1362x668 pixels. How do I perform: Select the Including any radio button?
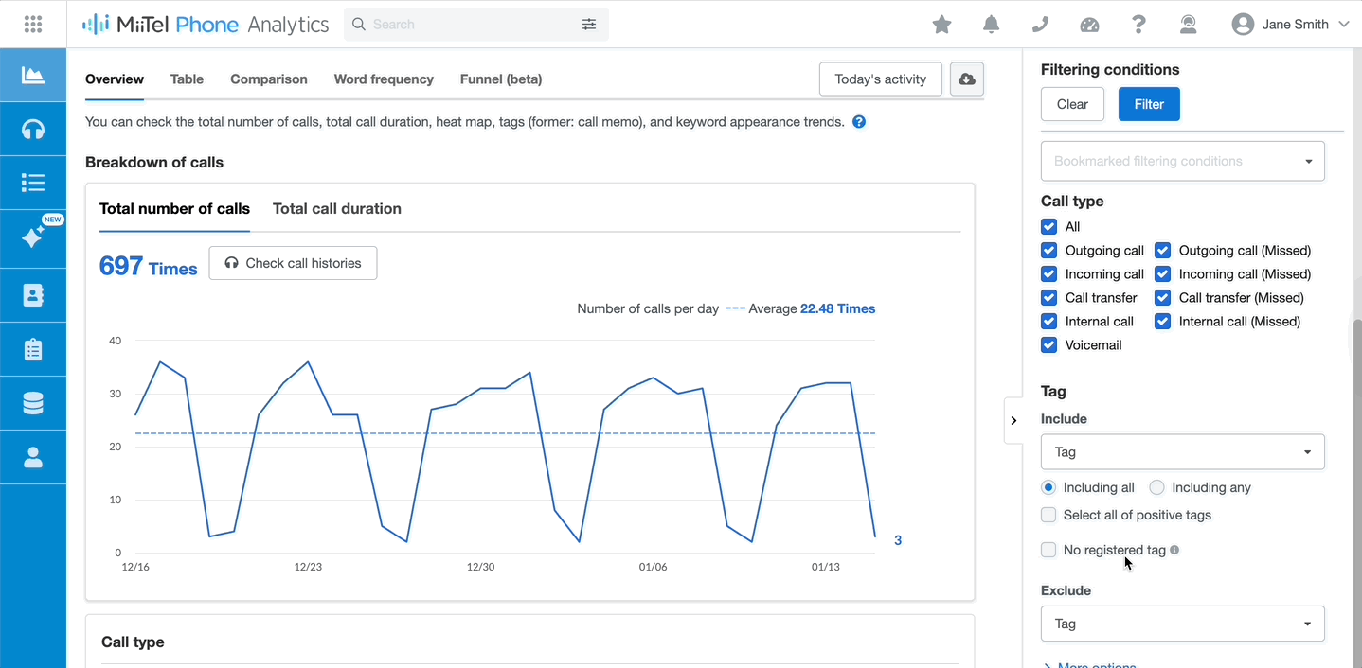point(1156,487)
